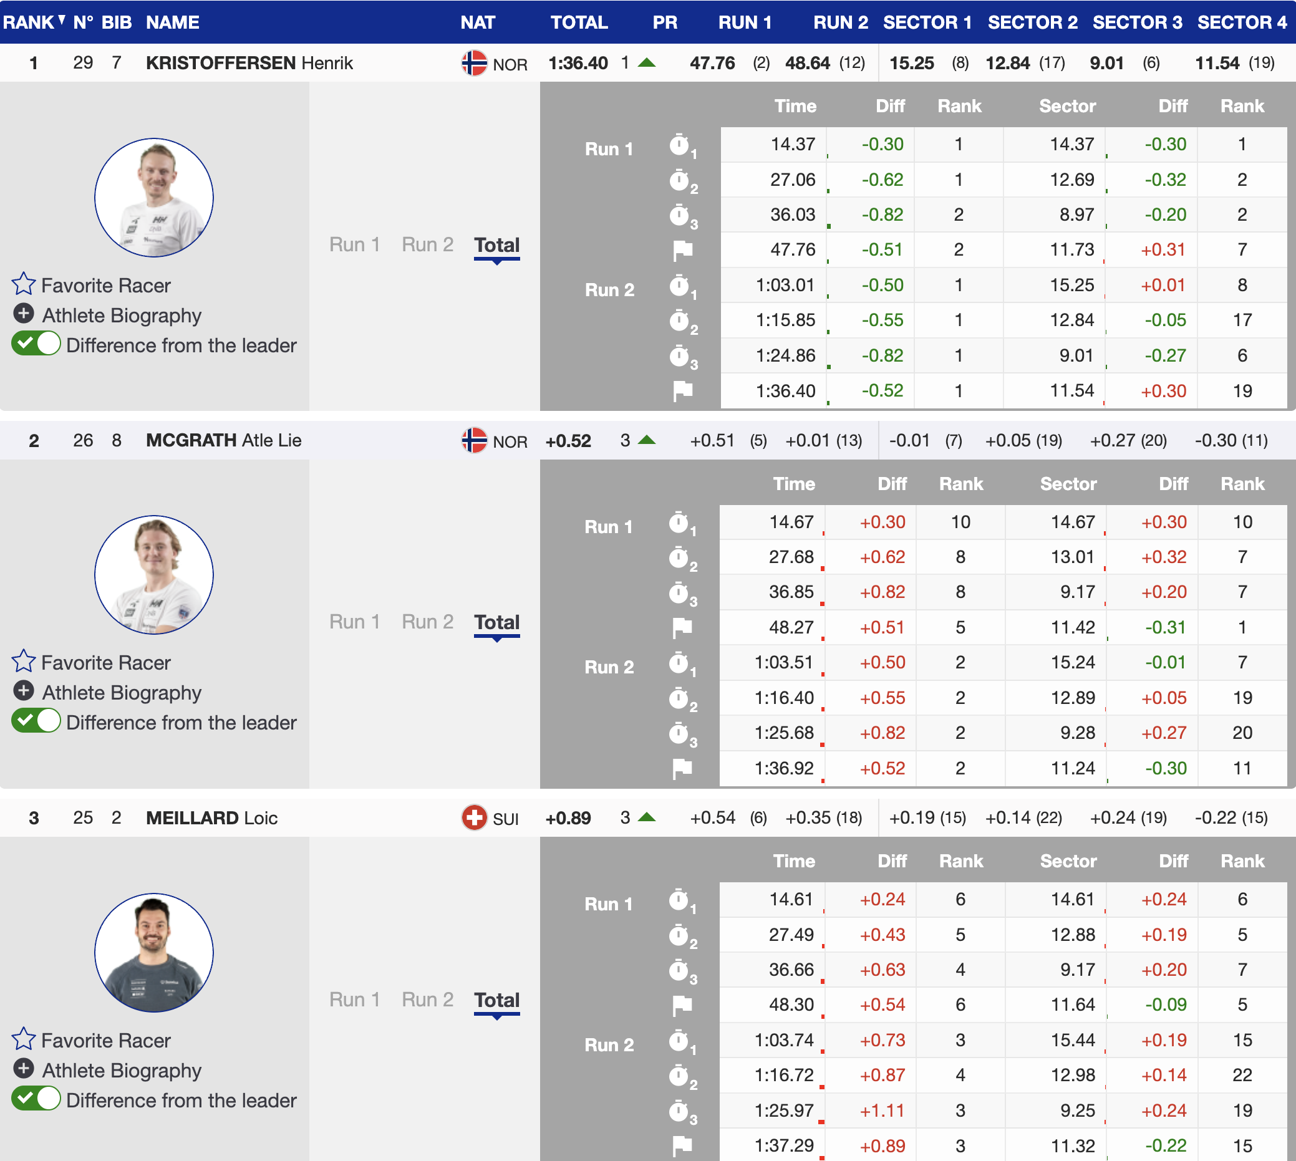1296x1161 pixels.
Task: Open Meillard's Athlete Biography expander
Action: tap(24, 1069)
